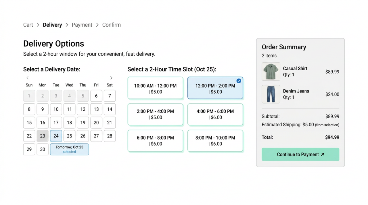Select day 7 in the calendar
The image size is (368, 205).
pyautogui.click(x=110, y=96)
